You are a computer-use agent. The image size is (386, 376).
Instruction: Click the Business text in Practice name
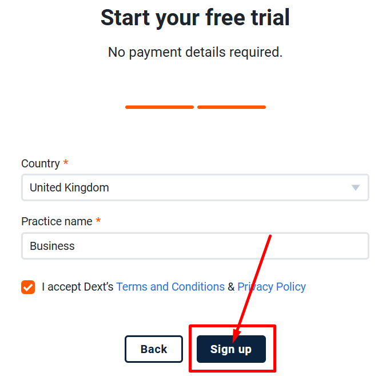(52, 246)
